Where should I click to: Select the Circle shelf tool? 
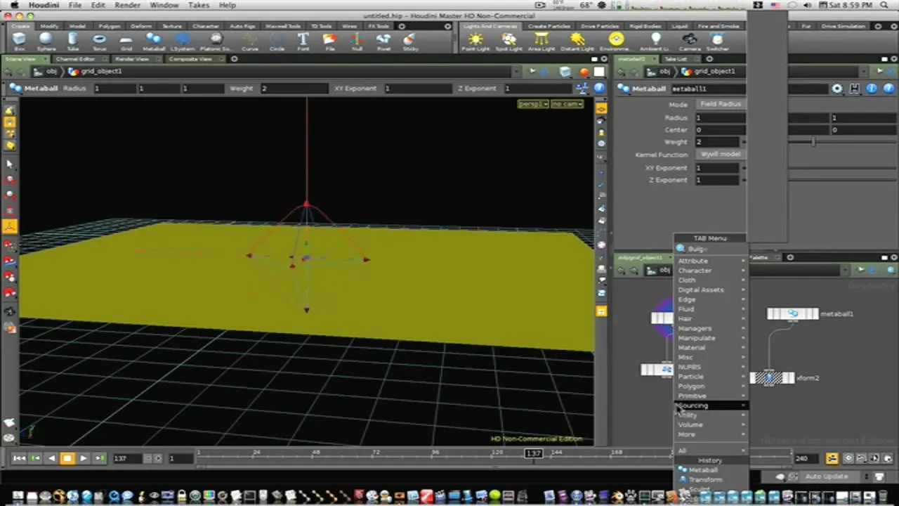(277, 41)
